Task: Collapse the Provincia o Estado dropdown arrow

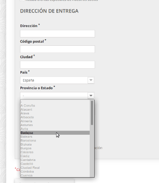Action: coord(91,96)
